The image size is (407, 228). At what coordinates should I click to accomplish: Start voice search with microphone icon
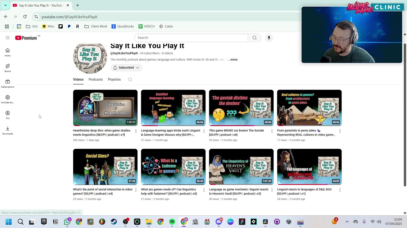tap(269, 38)
